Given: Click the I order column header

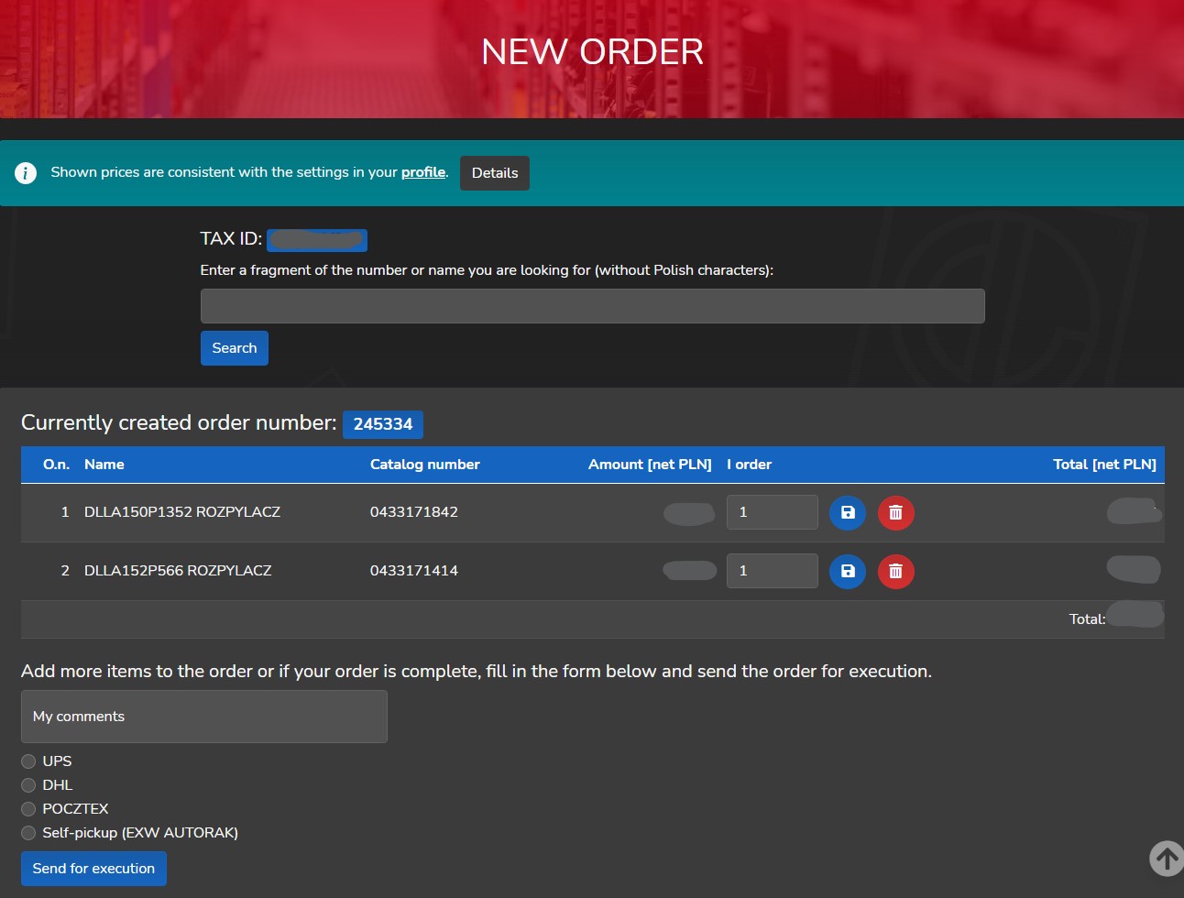Looking at the screenshot, I should 750,465.
